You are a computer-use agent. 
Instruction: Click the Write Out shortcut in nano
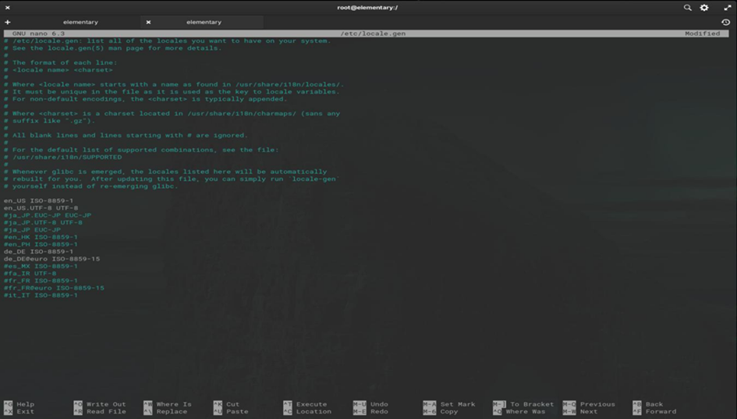coord(105,404)
